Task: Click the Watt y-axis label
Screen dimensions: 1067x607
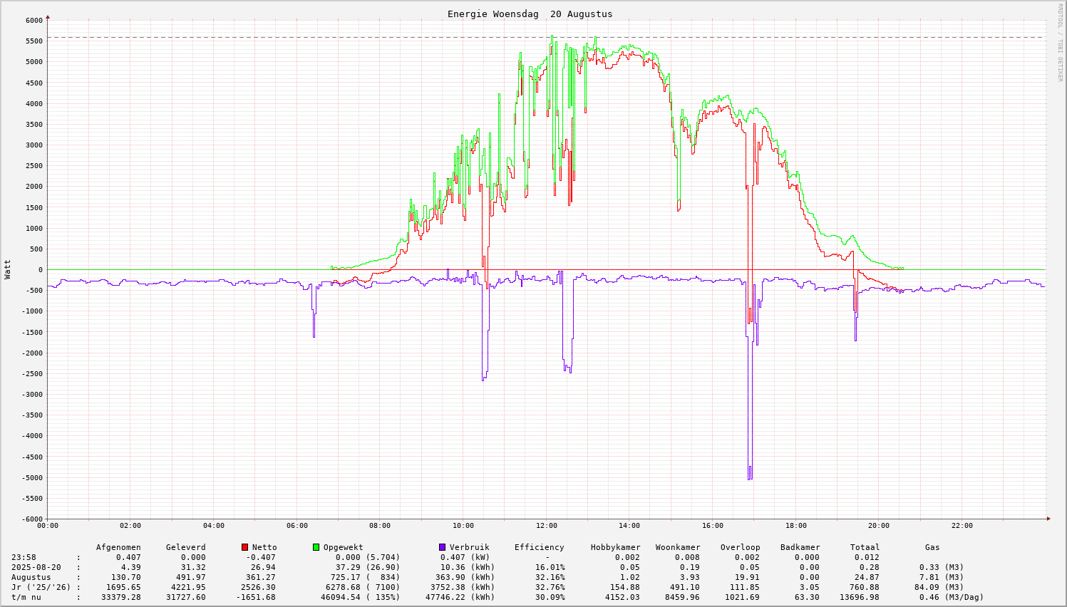Action: [8, 269]
